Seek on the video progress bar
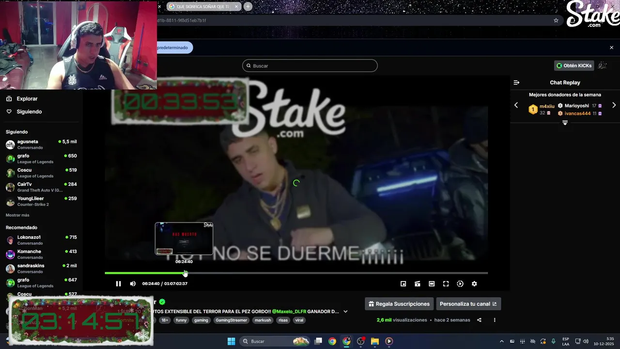 coord(296,273)
